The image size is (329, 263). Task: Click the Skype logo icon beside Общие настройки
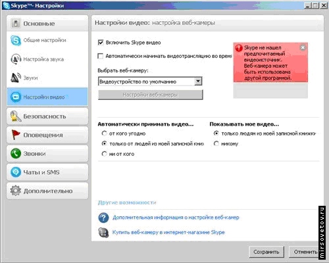[x=16, y=40]
